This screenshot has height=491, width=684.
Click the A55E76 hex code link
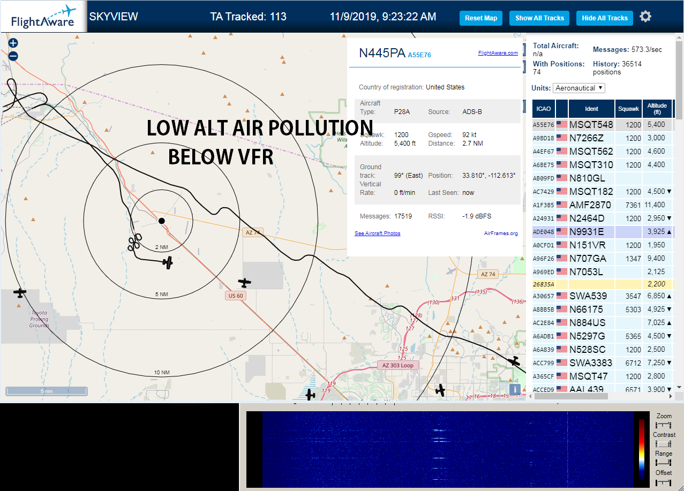click(x=419, y=55)
